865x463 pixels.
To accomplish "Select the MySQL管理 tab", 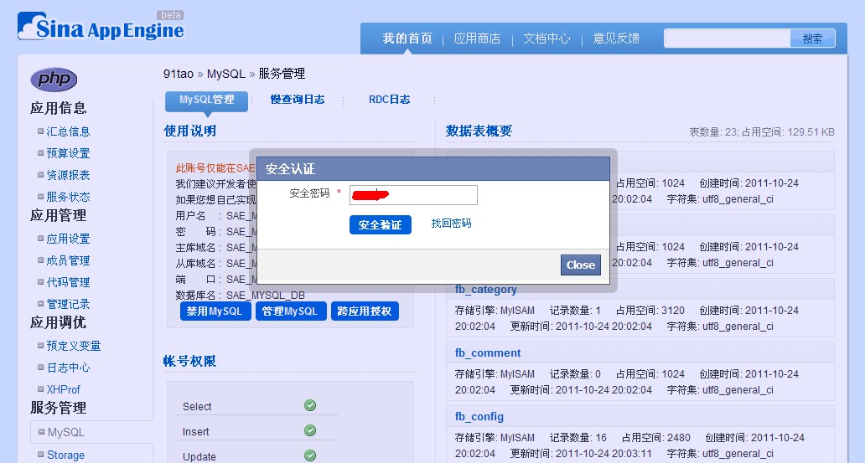I will (207, 100).
